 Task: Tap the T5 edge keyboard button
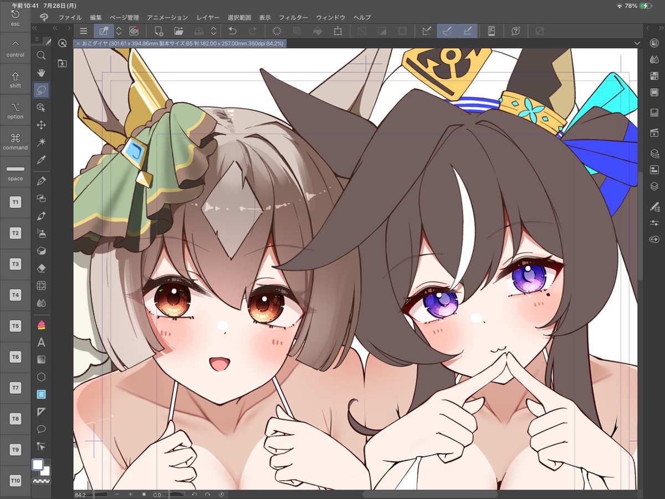pyautogui.click(x=16, y=326)
